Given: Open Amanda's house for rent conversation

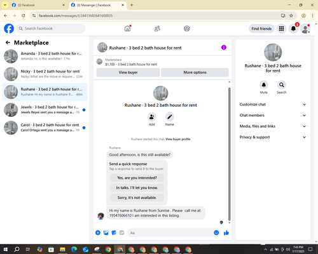Looking at the screenshot, I should pos(45,57).
